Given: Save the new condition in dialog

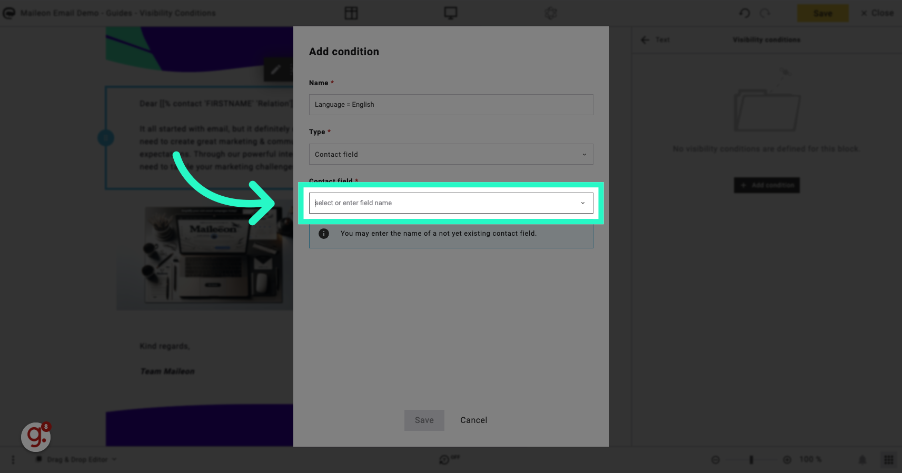Looking at the screenshot, I should click(x=424, y=420).
